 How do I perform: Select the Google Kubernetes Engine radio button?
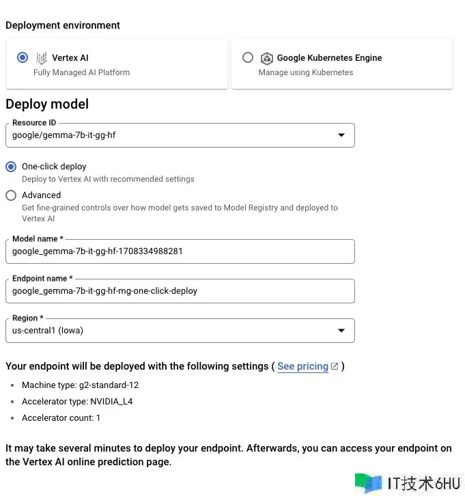point(248,58)
